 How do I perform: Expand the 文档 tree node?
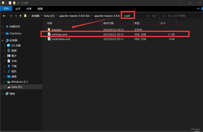point(4,61)
